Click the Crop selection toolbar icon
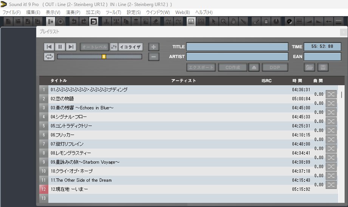 tap(145, 21)
